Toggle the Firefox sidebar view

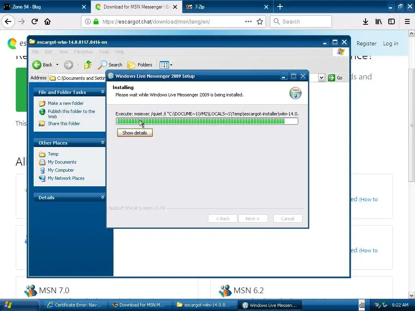(x=391, y=21)
